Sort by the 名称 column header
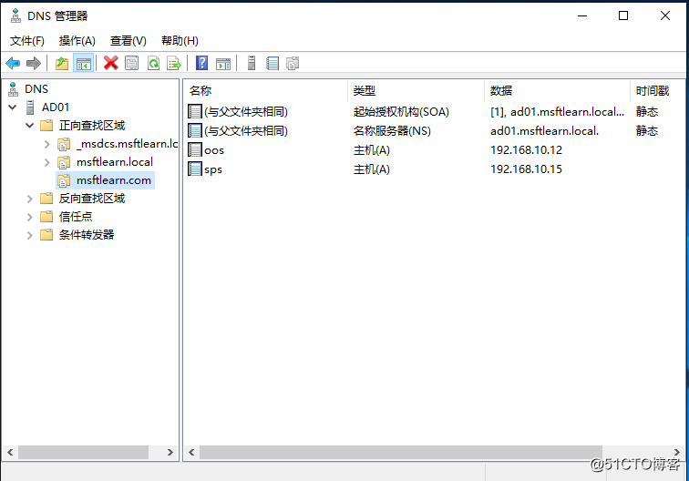The width and height of the screenshot is (689, 481). point(266,91)
